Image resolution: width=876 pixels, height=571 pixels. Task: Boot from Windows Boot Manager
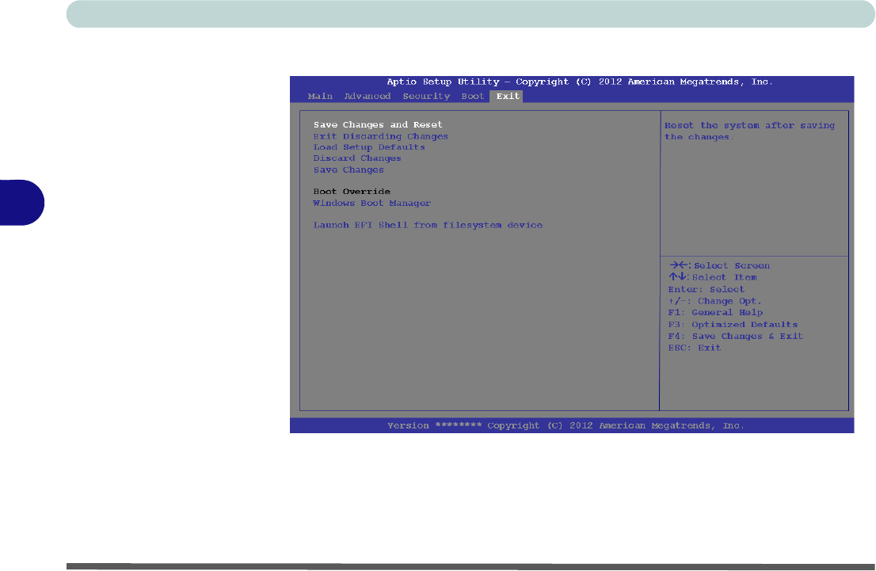(371, 204)
